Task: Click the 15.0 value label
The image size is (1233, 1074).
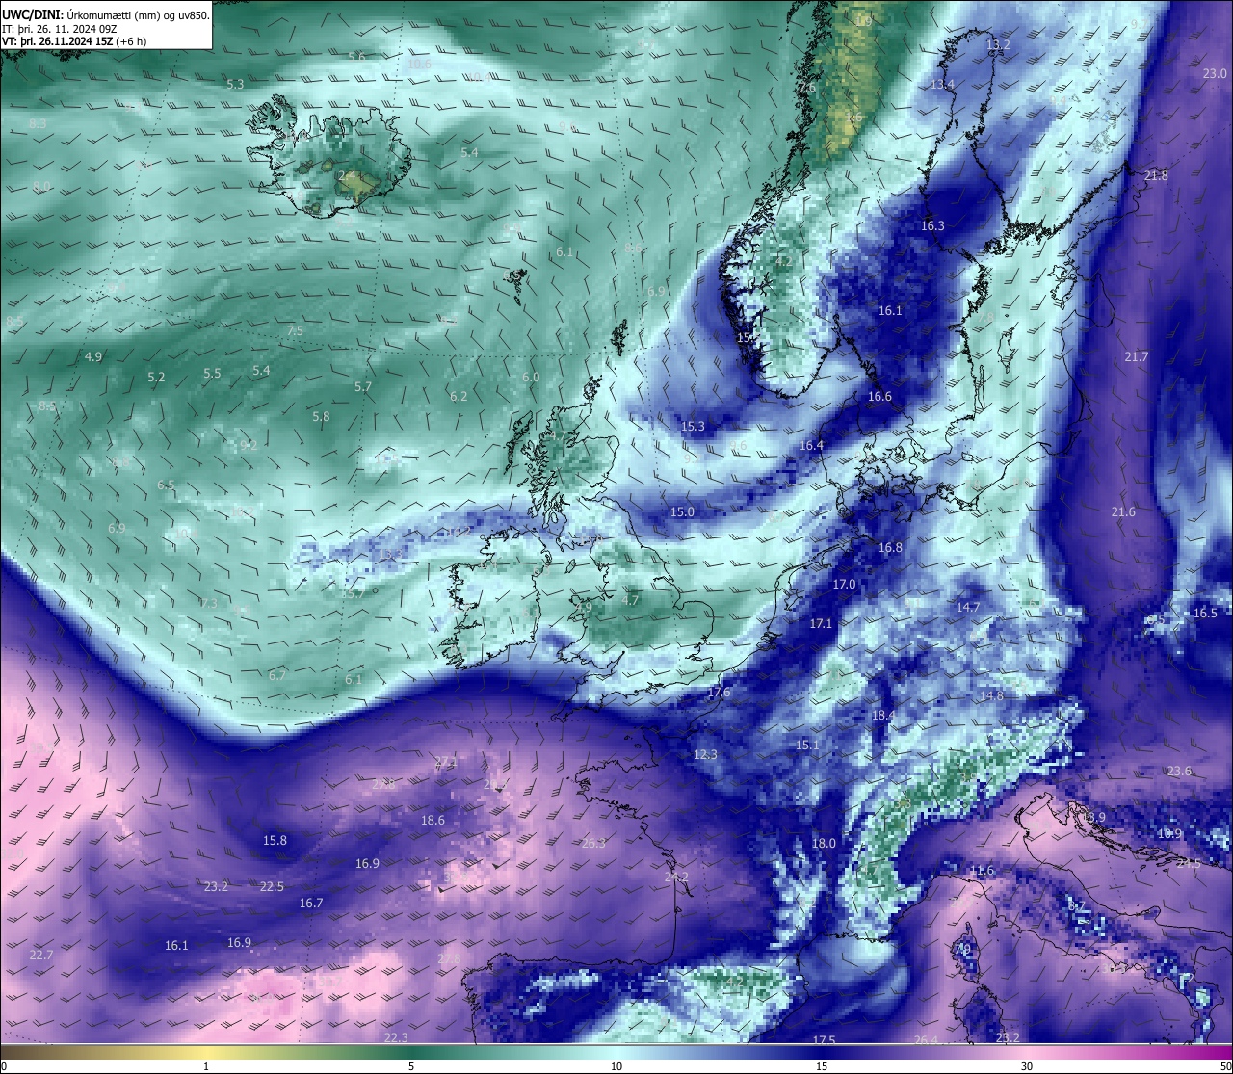Action: (682, 511)
